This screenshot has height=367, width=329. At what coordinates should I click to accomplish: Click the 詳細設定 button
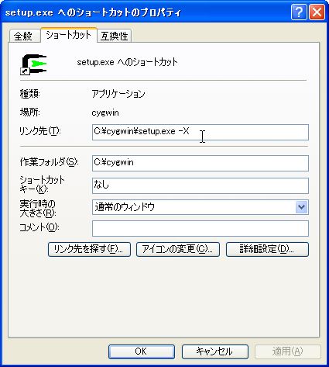267,249
